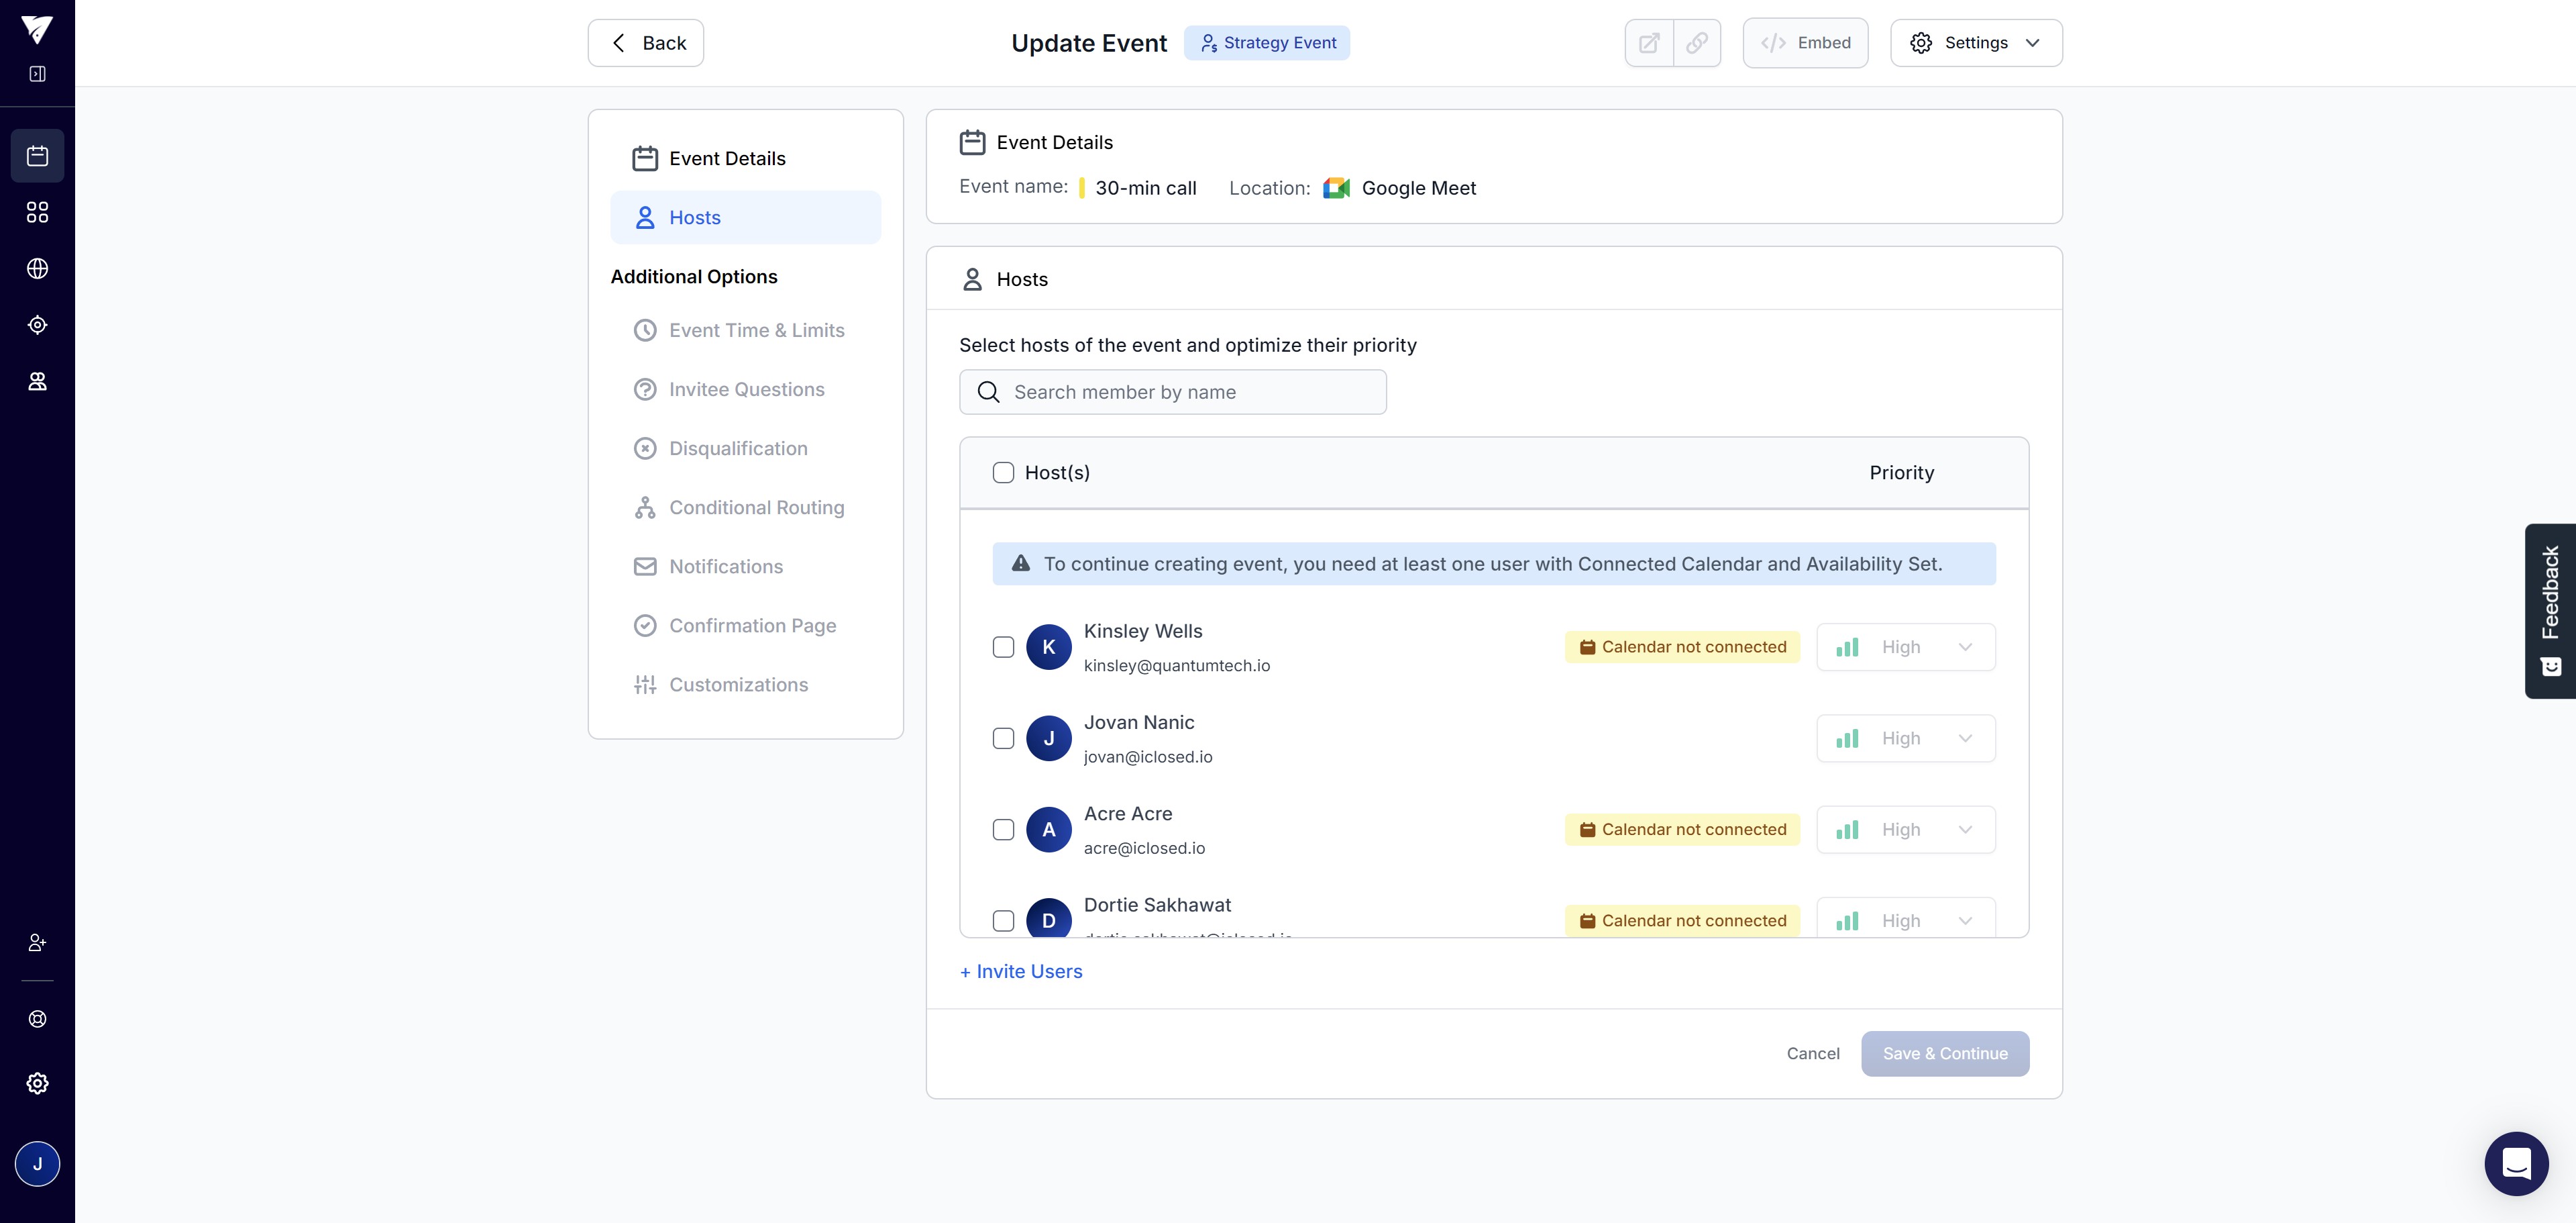Click the calendar events icon in sidebar
This screenshot has height=1223, width=2576.
point(37,156)
